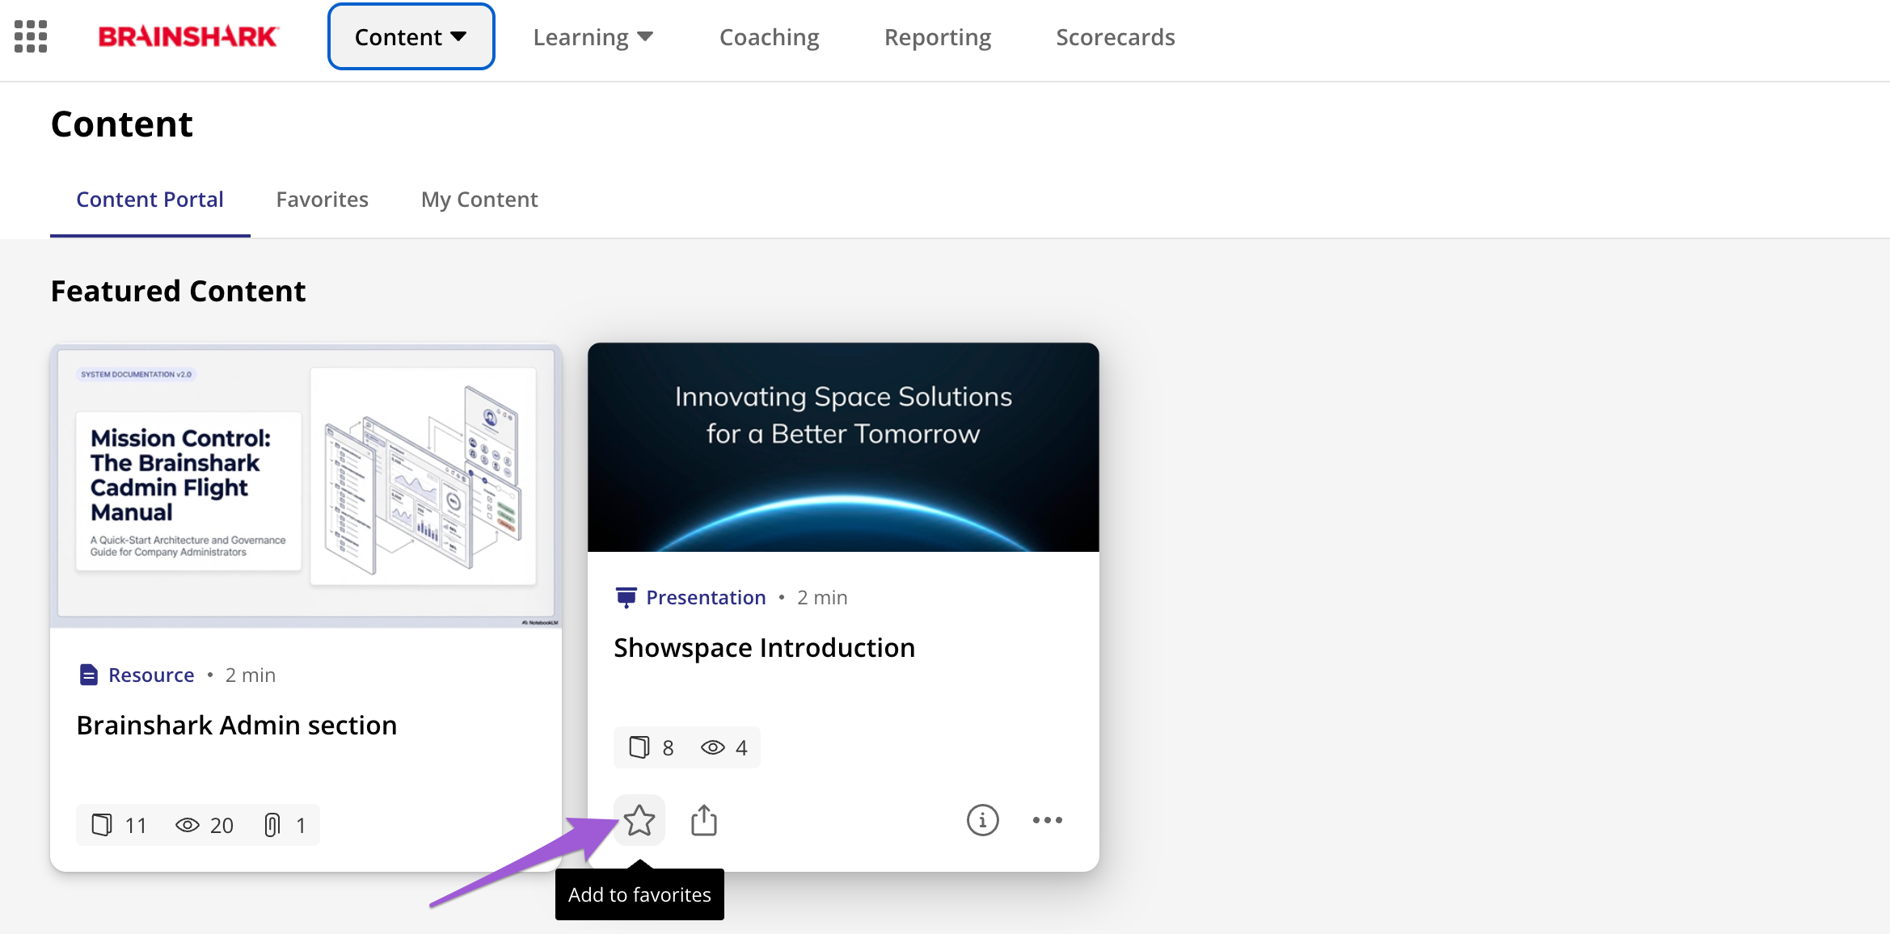
Task: Go to Coaching in the top navigation
Action: click(770, 37)
